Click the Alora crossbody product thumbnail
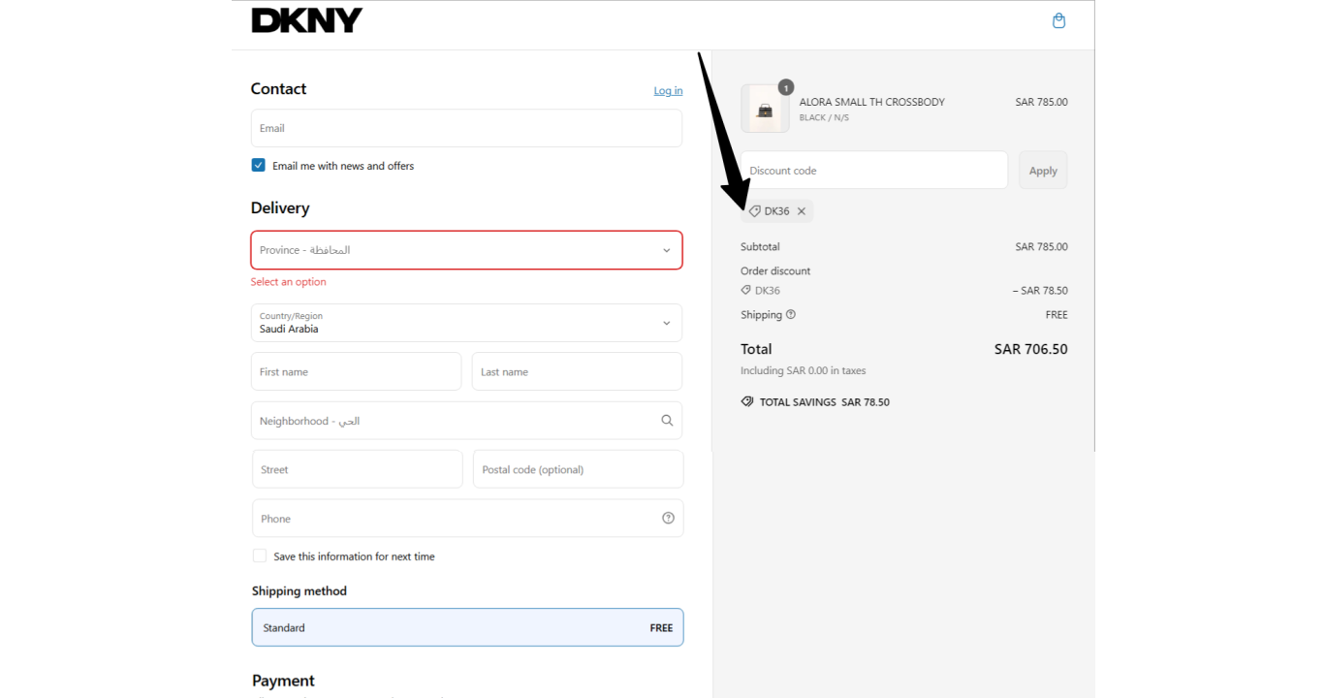This screenshot has width=1326, height=698. (765, 109)
